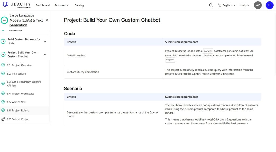Screen dimensions: 276x152
Task: Click the lesson 6 circle badge
Action: pos(3,54)
